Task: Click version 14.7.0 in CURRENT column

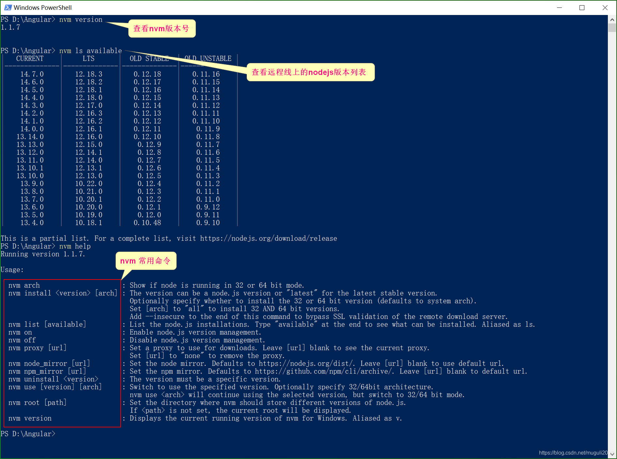Action: point(32,74)
